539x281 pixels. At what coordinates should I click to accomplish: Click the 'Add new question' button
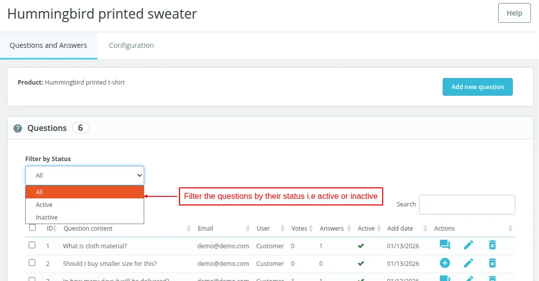[x=477, y=87]
